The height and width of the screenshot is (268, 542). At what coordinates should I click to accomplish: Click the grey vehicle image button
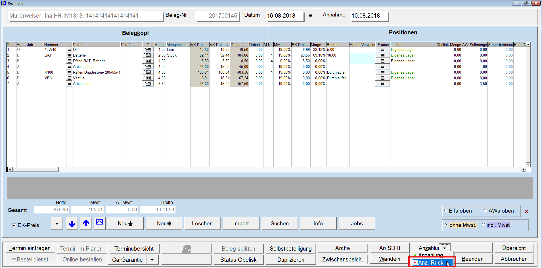187,249
